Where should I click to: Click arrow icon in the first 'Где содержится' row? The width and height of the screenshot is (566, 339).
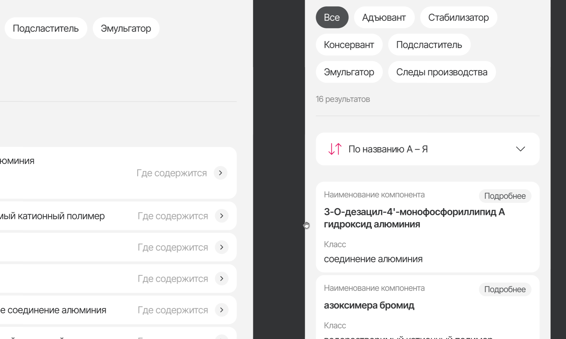tap(221, 173)
